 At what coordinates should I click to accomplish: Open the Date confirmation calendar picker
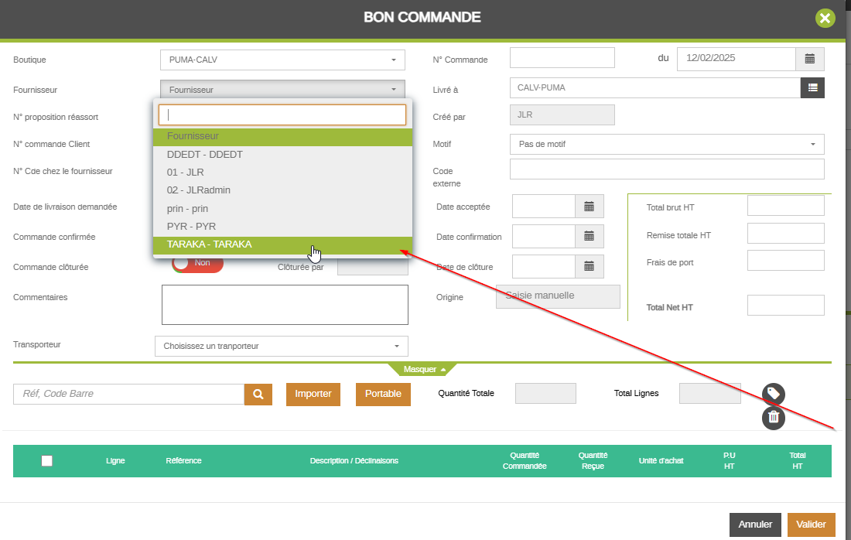pos(589,236)
